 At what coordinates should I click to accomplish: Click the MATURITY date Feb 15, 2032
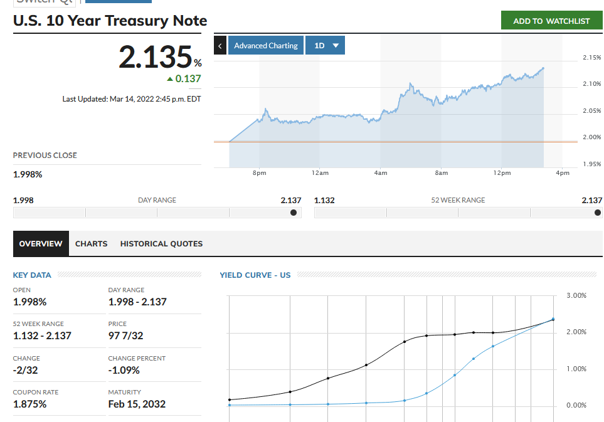point(137,404)
